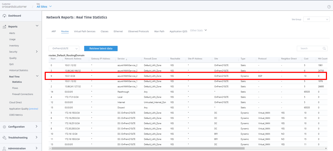Open Dashboard in the sidebar
The width and height of the screenshot is (333, 151).
pyautogui.click(x=15, y=16)
